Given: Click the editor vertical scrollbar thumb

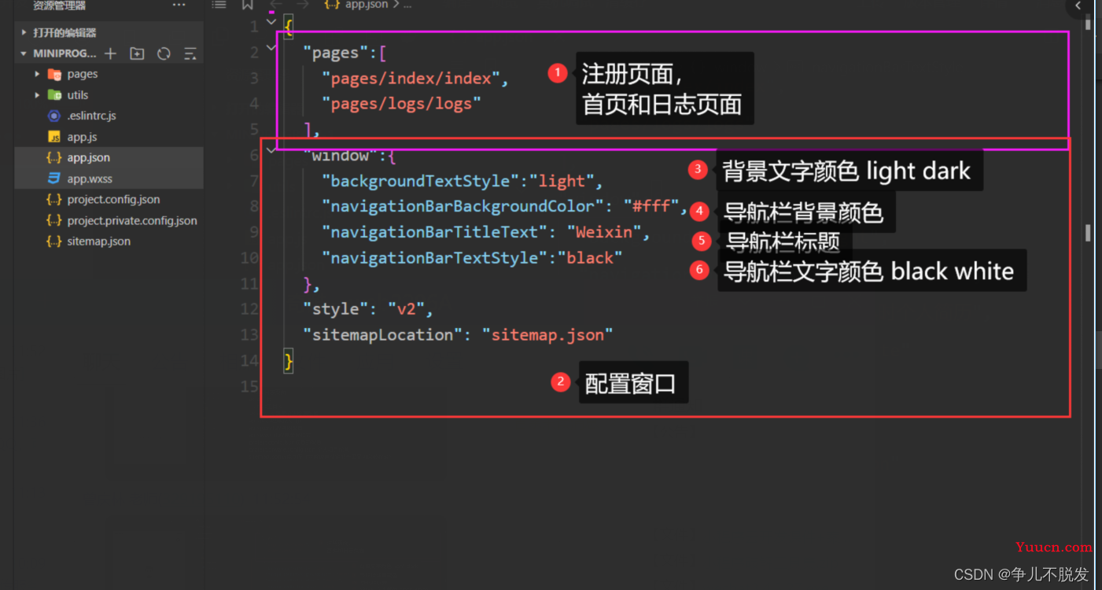Looking at the screenshot, I should tap(1089, 232).
